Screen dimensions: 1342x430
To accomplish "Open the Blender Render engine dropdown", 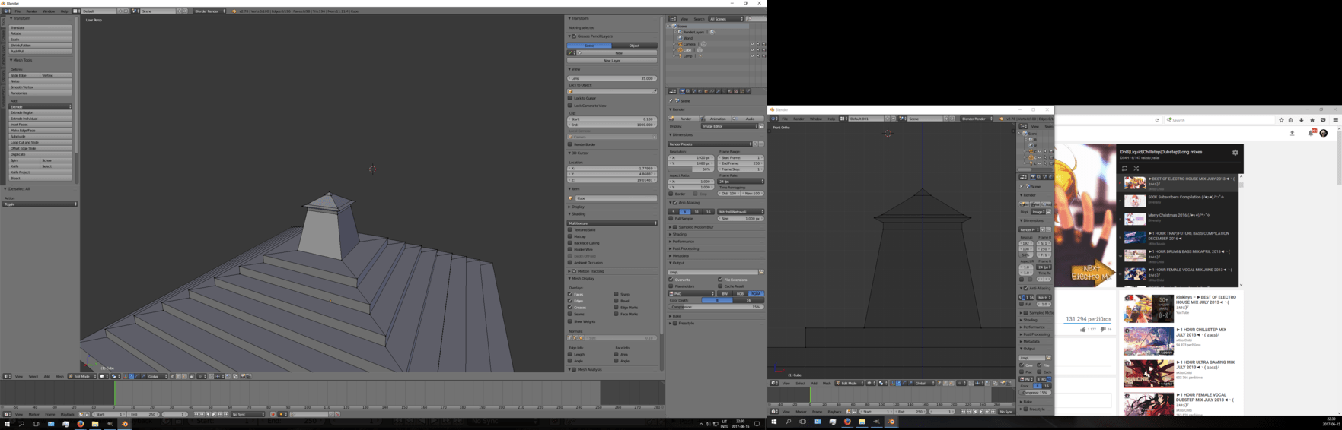I will click(209, 11).
